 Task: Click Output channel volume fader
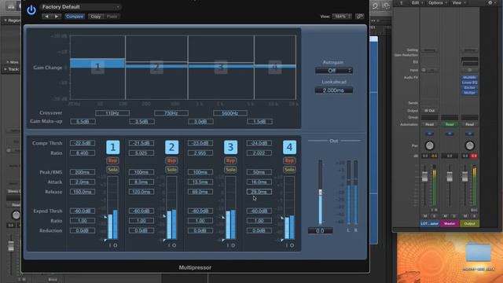pos(464,176)
